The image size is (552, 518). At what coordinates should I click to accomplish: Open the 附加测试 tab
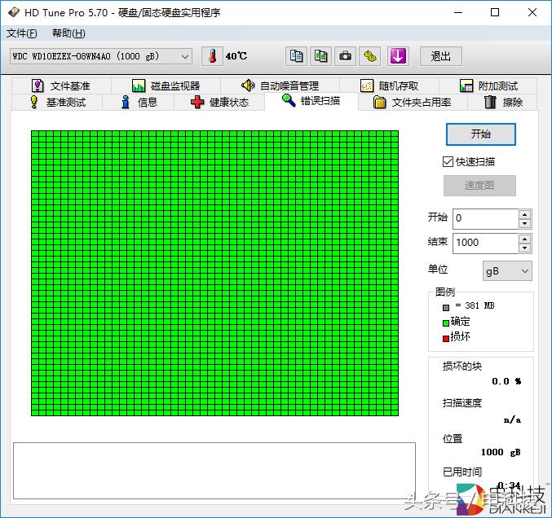tap(488, 86)
